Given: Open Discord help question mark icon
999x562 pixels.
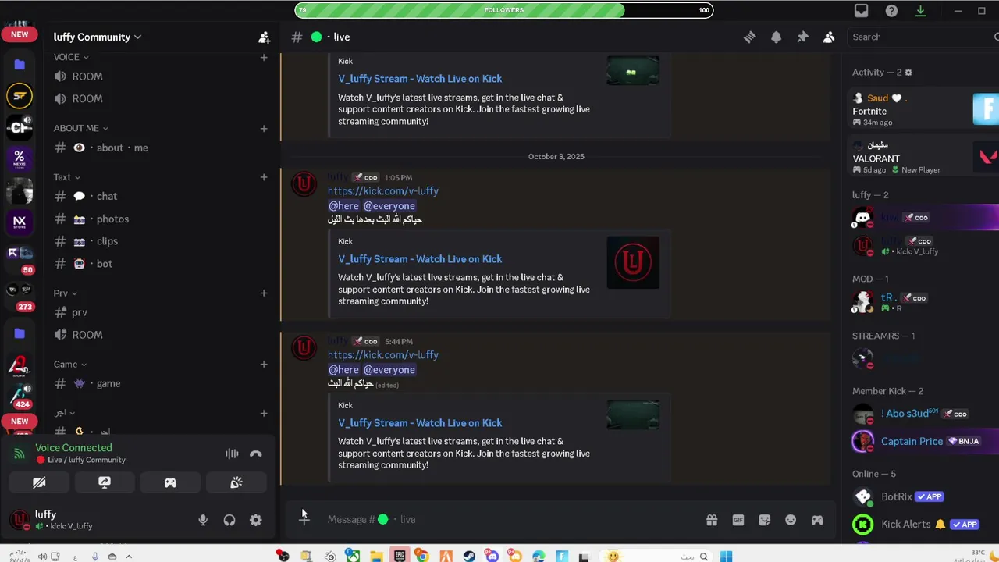Looking at the screenshot, I should pyautogui.click(x=891, y=11).
